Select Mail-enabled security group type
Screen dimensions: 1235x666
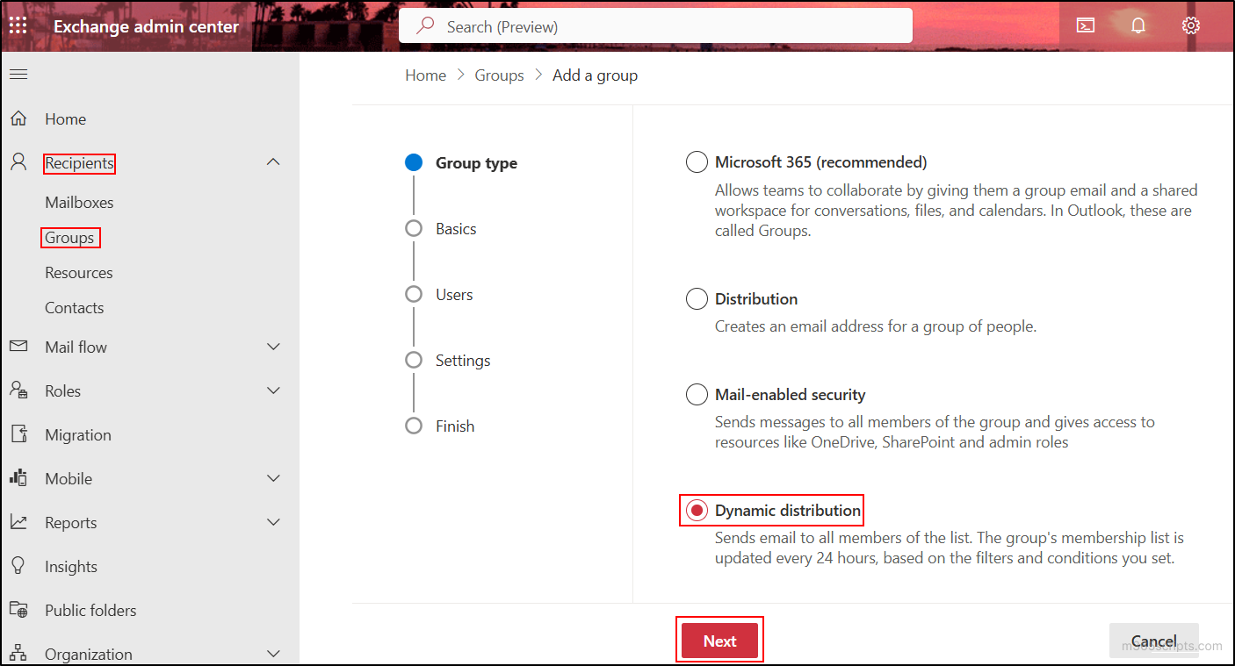697,395
